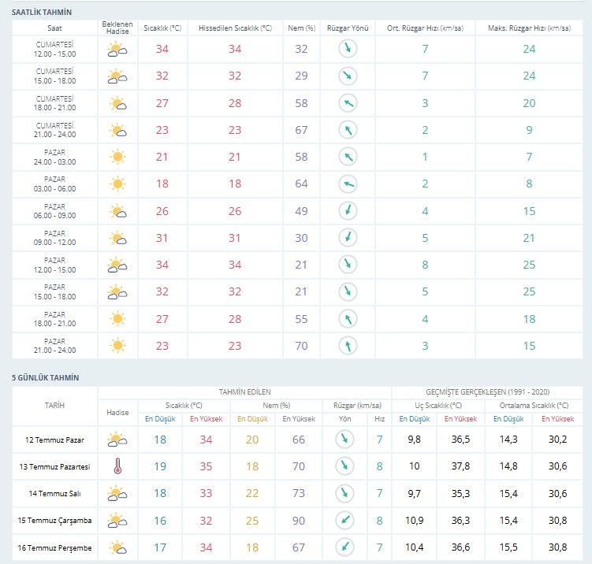Screen dimensions: 592x564
Task: Click the thermometer heat icon for 13 Temmuz Pazartesi
Action: (x=117, y=466)
